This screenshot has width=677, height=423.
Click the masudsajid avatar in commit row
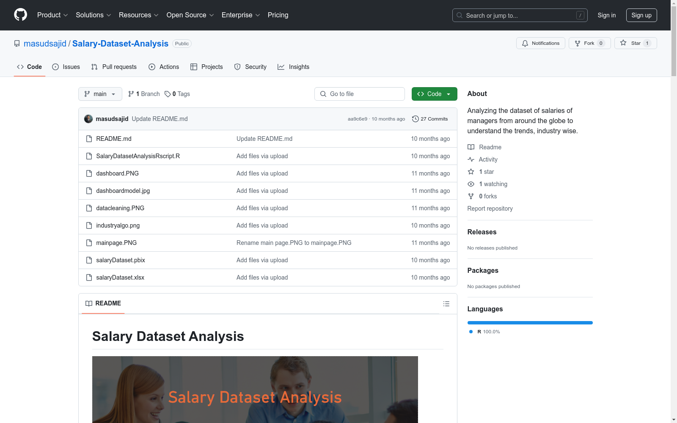click(88, 119)
